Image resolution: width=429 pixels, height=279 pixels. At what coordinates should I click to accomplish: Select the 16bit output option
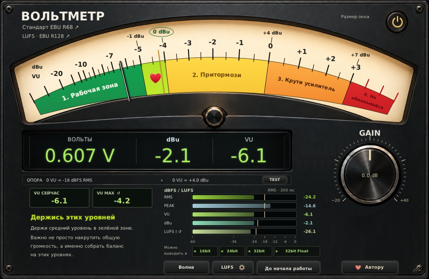coord(205,251)
